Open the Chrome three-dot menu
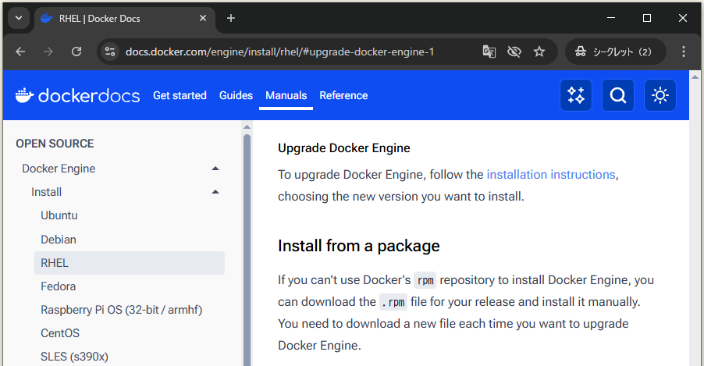The height and width of the screenshot is (366, 704). coord(684,52)
